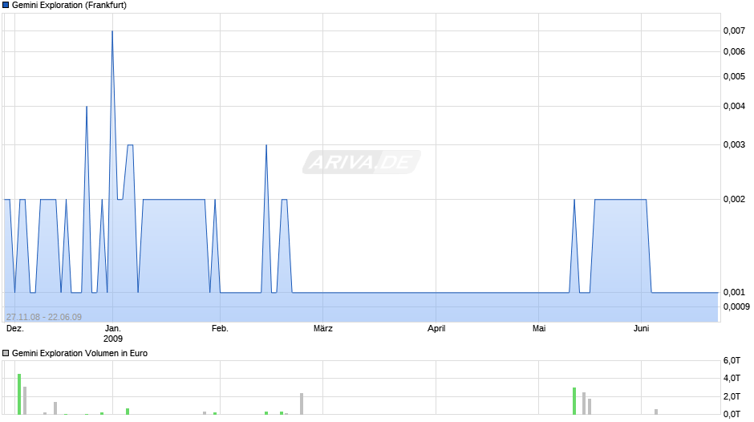The width and height of the screenshot is (754, 422).
Task: Click the 4,0T volume axis value
Action: pyautogui.click(x=732, y=378)
